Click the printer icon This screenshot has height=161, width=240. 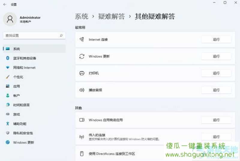(x=82, y=73)
